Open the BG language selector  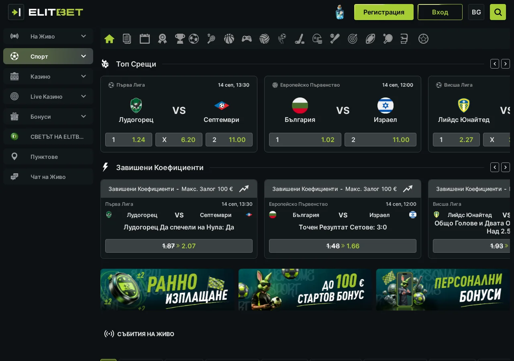click(x=476, y=12)
